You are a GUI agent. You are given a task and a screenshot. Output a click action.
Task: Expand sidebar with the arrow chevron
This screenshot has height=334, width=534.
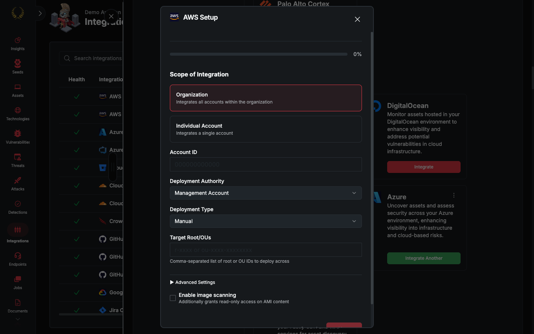(40, 13)
